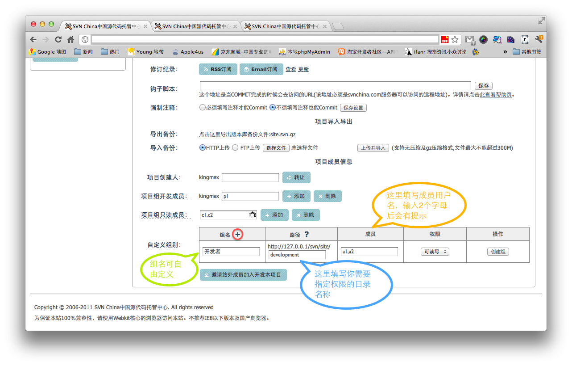The image size is (572, 366).
Task: Go back with the browser back arrow
Action: pyautogui.click(x=33, y=39)
